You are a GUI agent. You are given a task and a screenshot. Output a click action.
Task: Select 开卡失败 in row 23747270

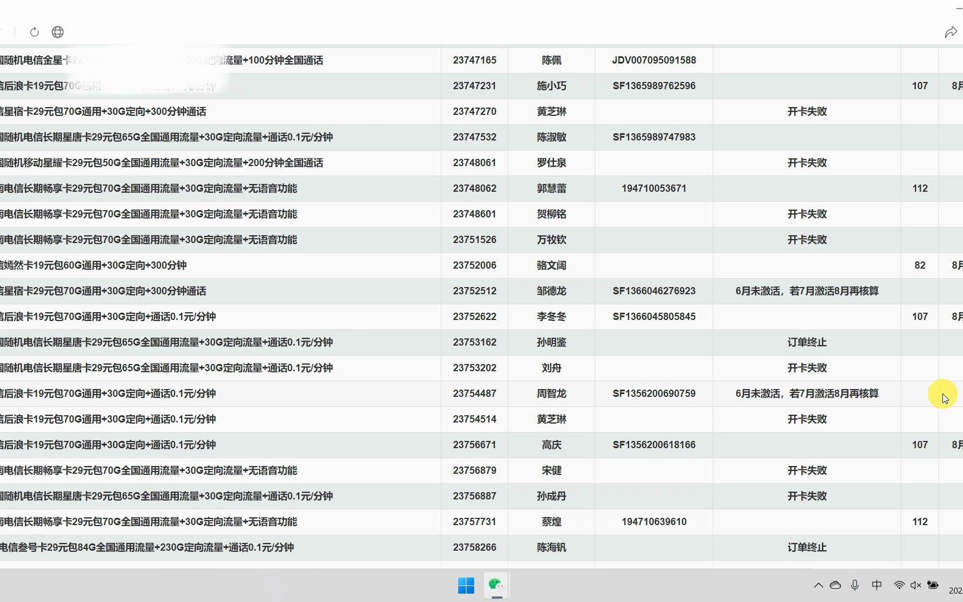(807, 111)
